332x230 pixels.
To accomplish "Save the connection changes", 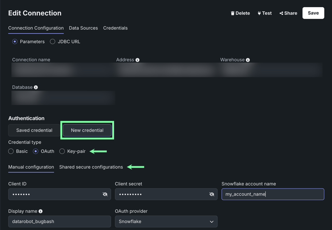I will click(x=313, y=13).
